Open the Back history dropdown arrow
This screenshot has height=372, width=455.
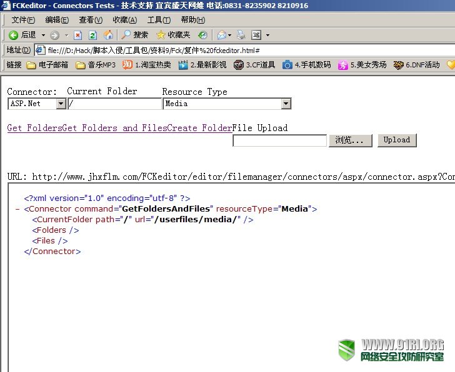click(x=43, y=36)
